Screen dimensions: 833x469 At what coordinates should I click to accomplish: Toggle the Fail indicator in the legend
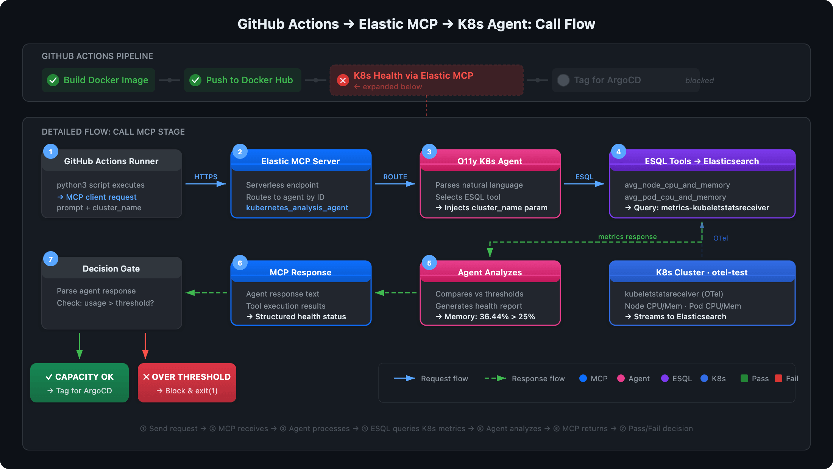pos(778,378)
